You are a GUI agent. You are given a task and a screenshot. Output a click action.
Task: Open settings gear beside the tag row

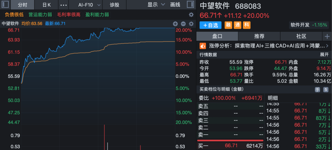click(191, 15)
